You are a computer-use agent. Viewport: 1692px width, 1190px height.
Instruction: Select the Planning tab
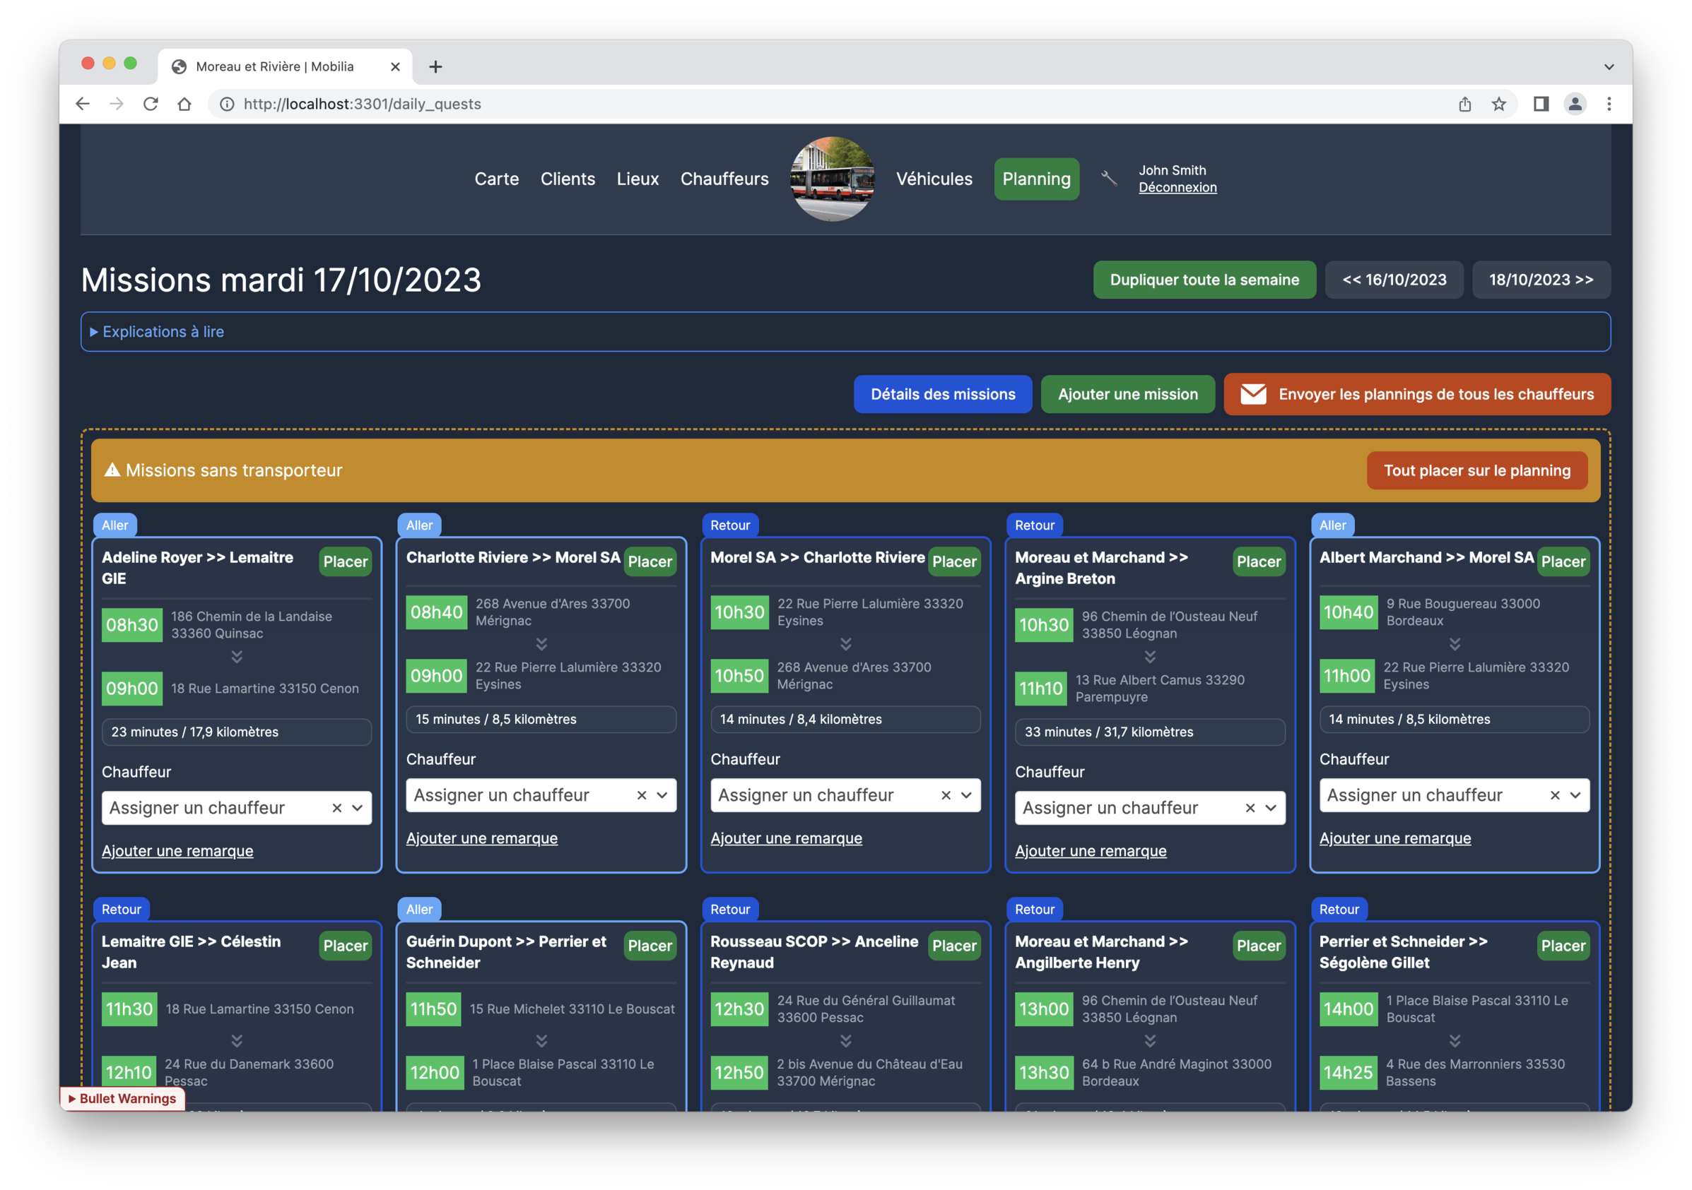pos(1036,179)
